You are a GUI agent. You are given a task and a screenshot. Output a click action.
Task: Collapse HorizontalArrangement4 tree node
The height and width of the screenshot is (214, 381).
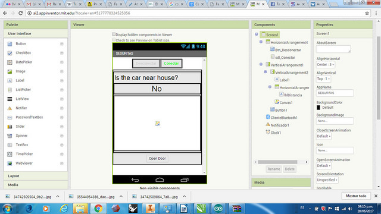click(261, 42)
